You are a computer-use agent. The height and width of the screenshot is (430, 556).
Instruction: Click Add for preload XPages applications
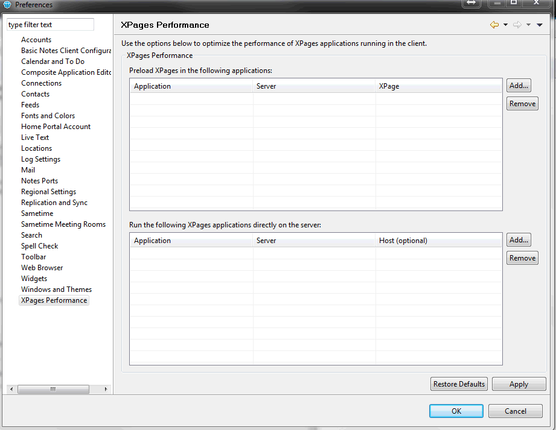pos(519,86)
